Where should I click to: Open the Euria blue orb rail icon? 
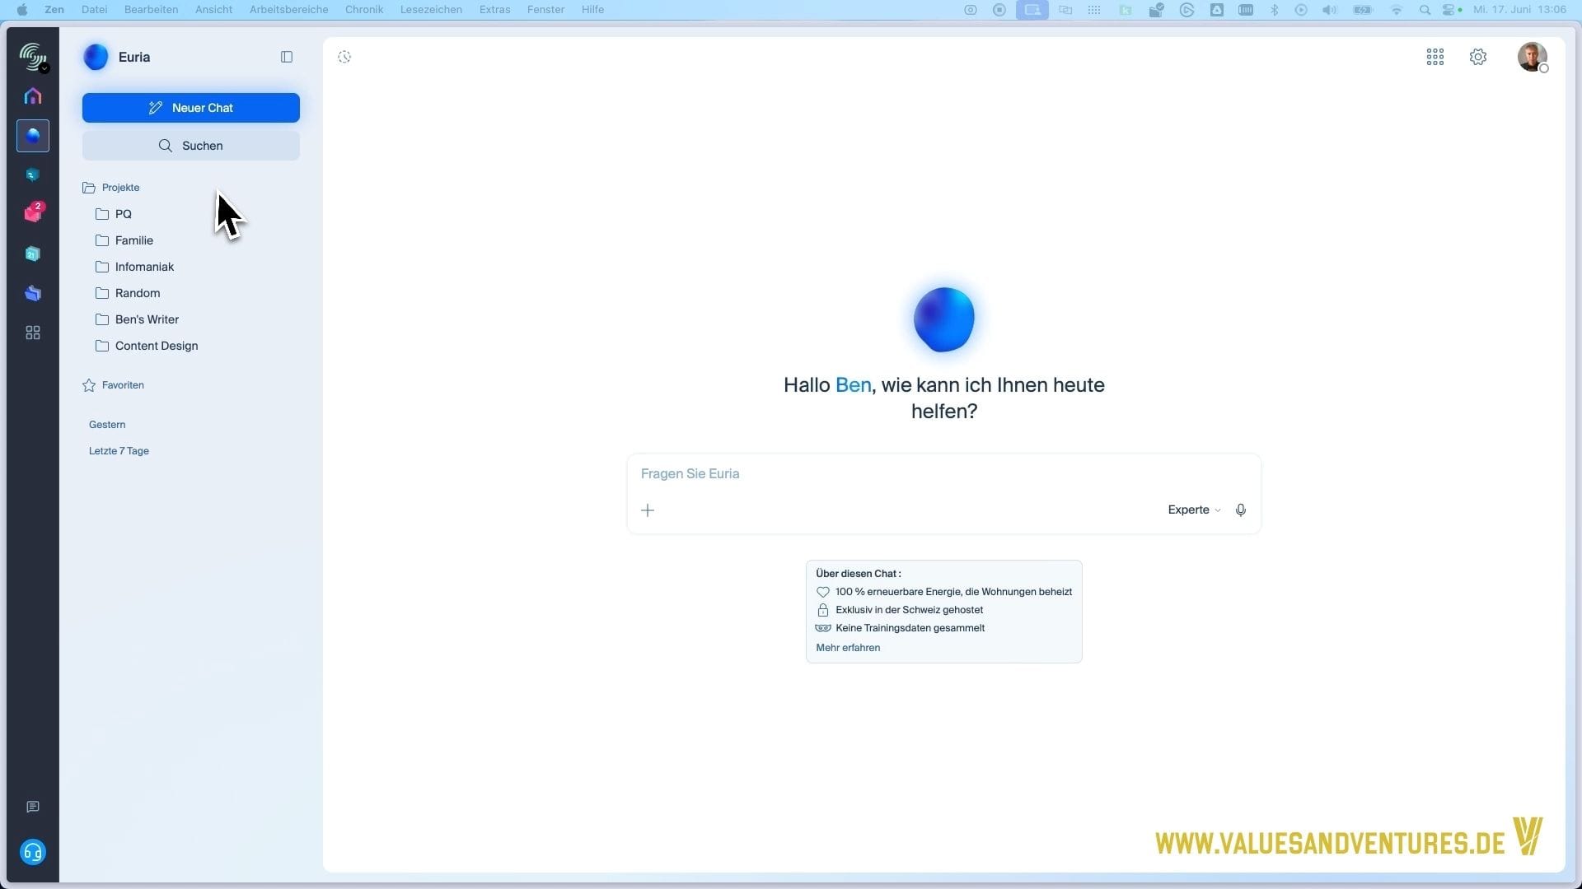(33, 136)
